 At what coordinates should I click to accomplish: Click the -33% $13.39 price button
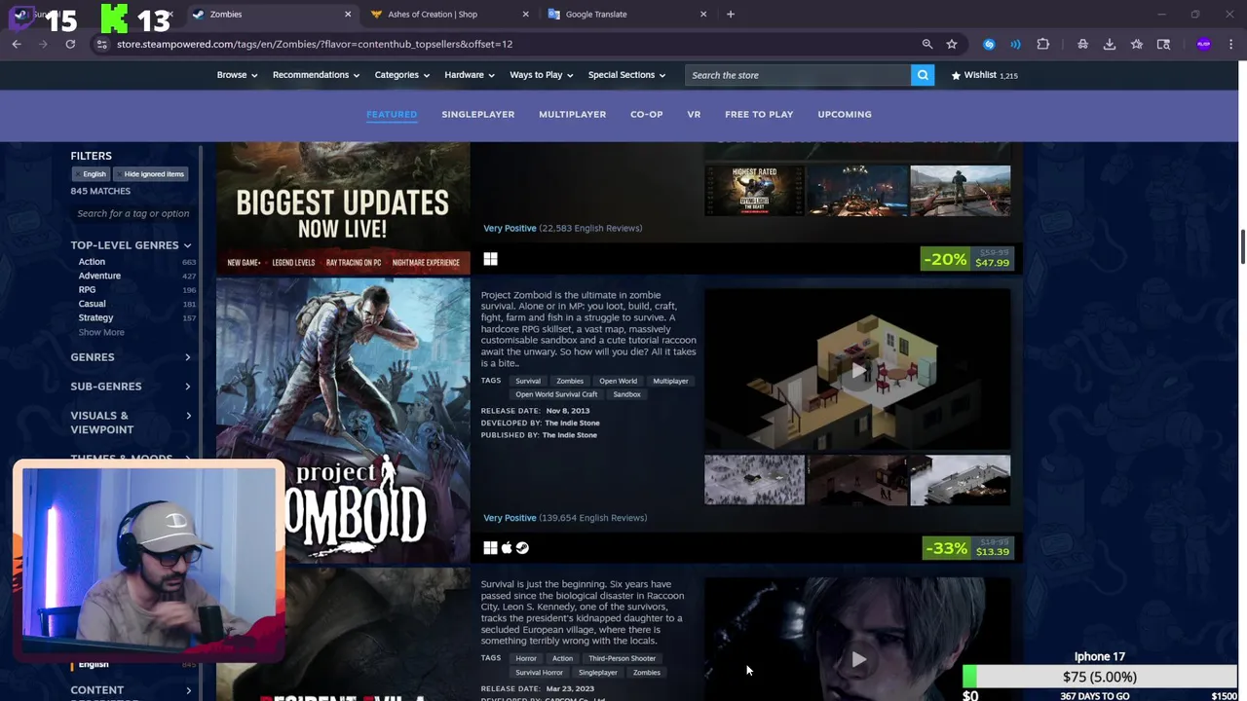(x=968, y=548)
